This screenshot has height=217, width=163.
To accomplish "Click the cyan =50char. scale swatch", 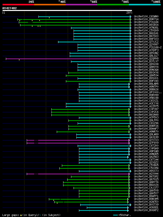I will click(116, 215).
